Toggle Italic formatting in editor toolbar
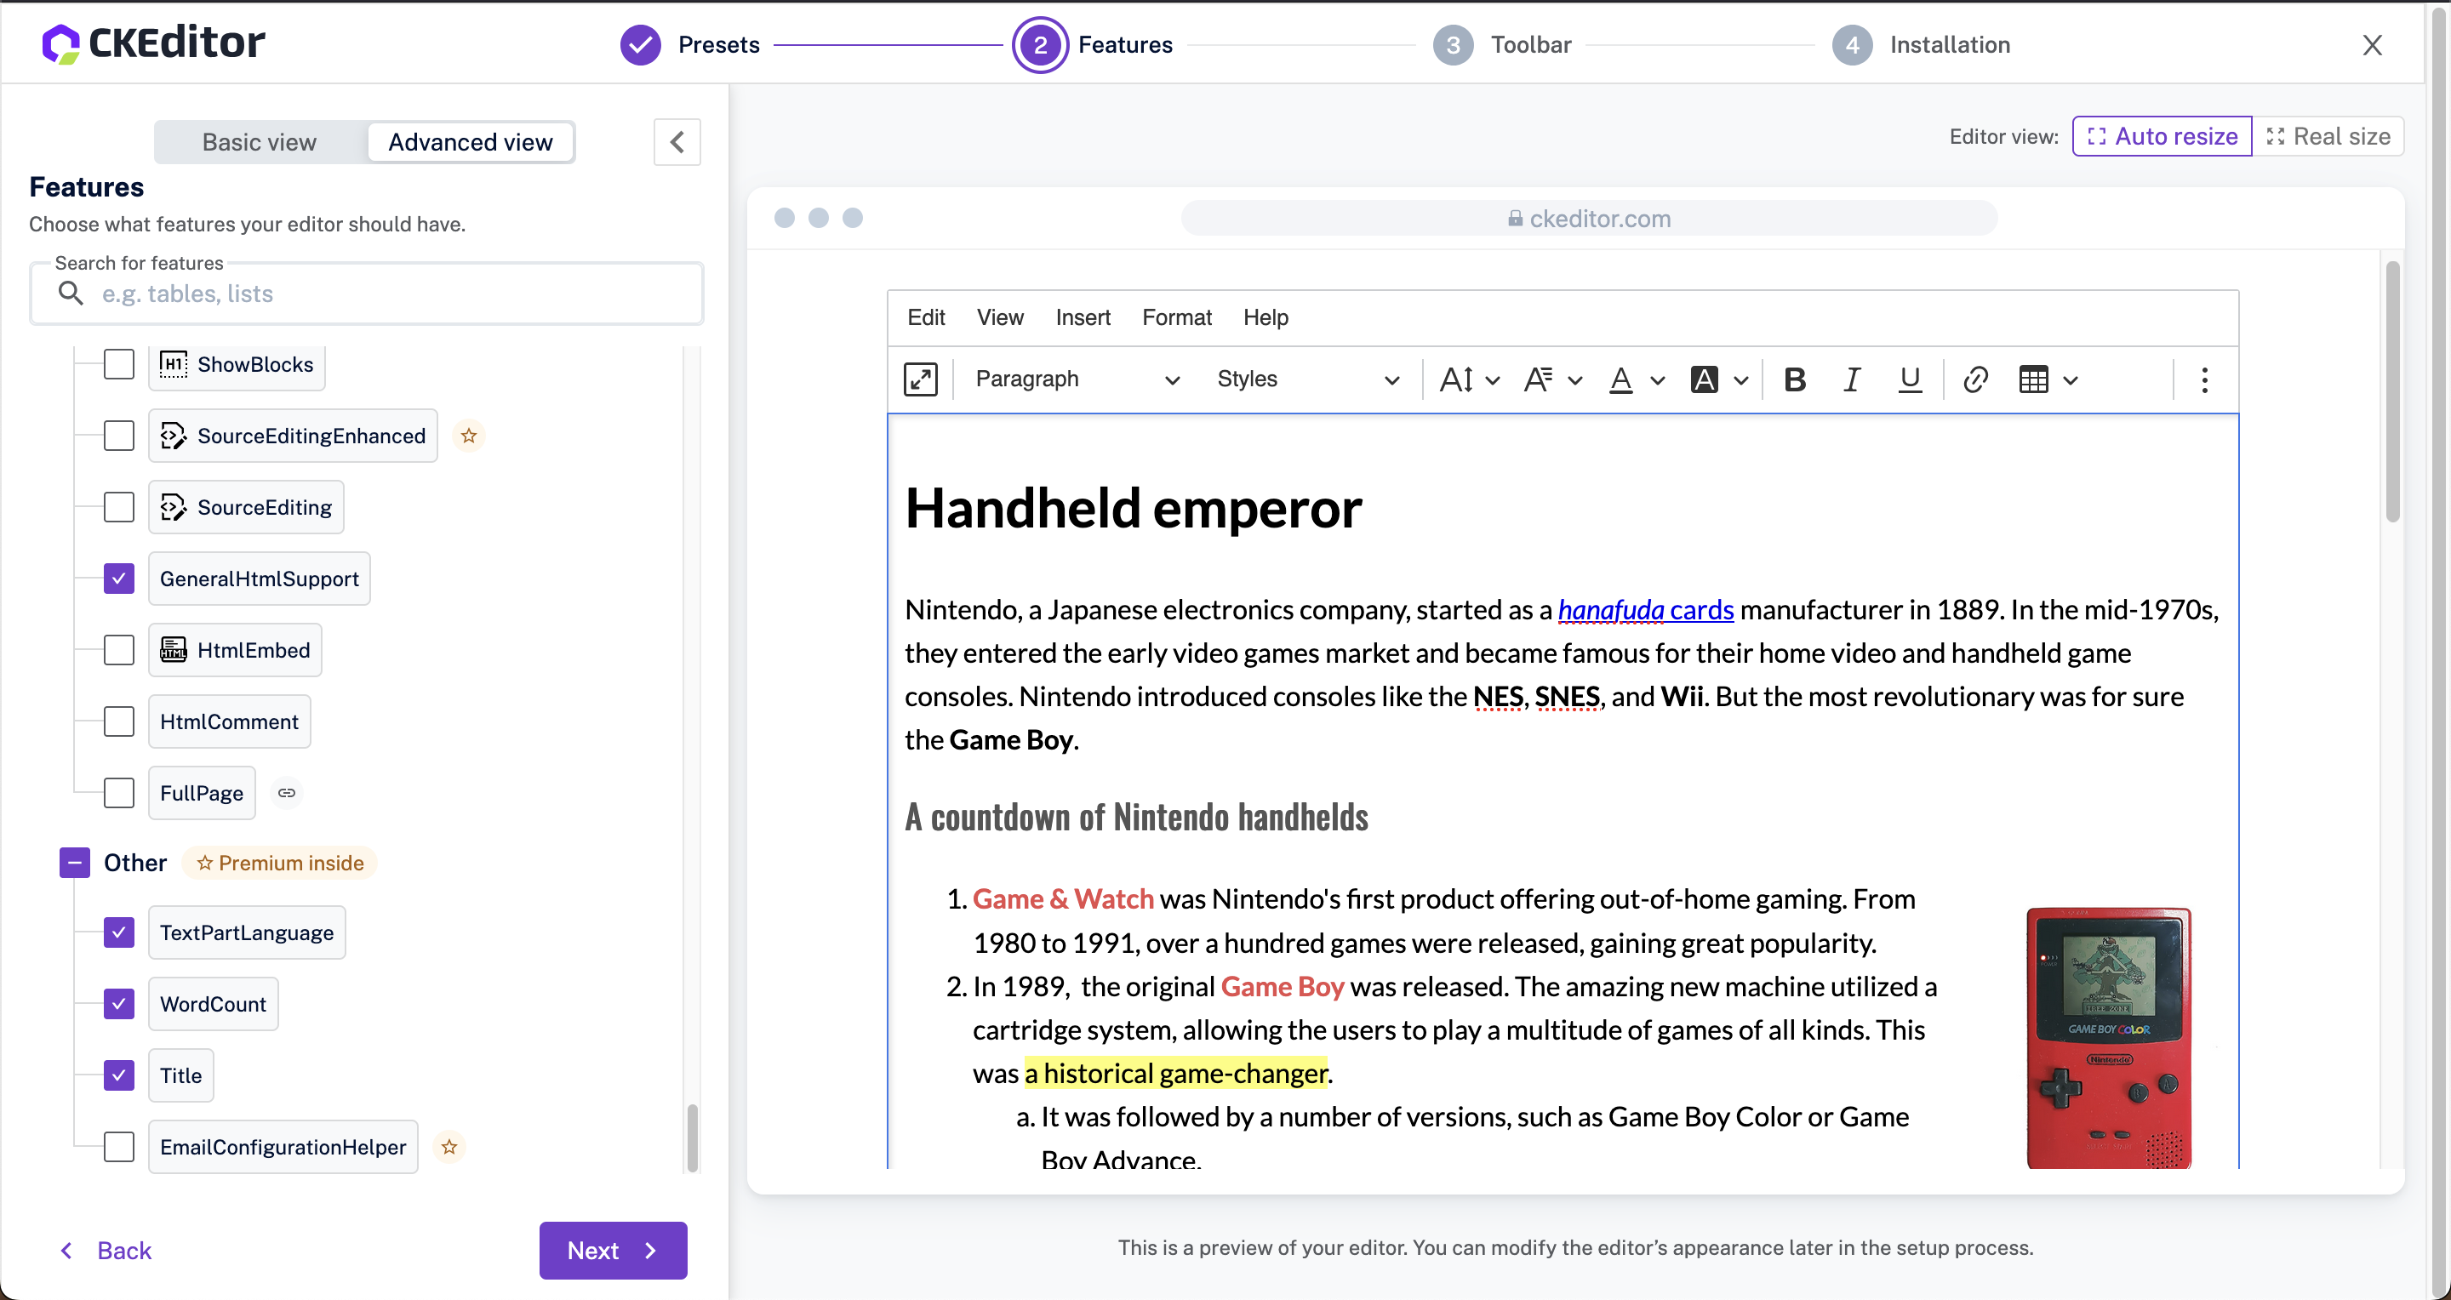 point(1852,379)
